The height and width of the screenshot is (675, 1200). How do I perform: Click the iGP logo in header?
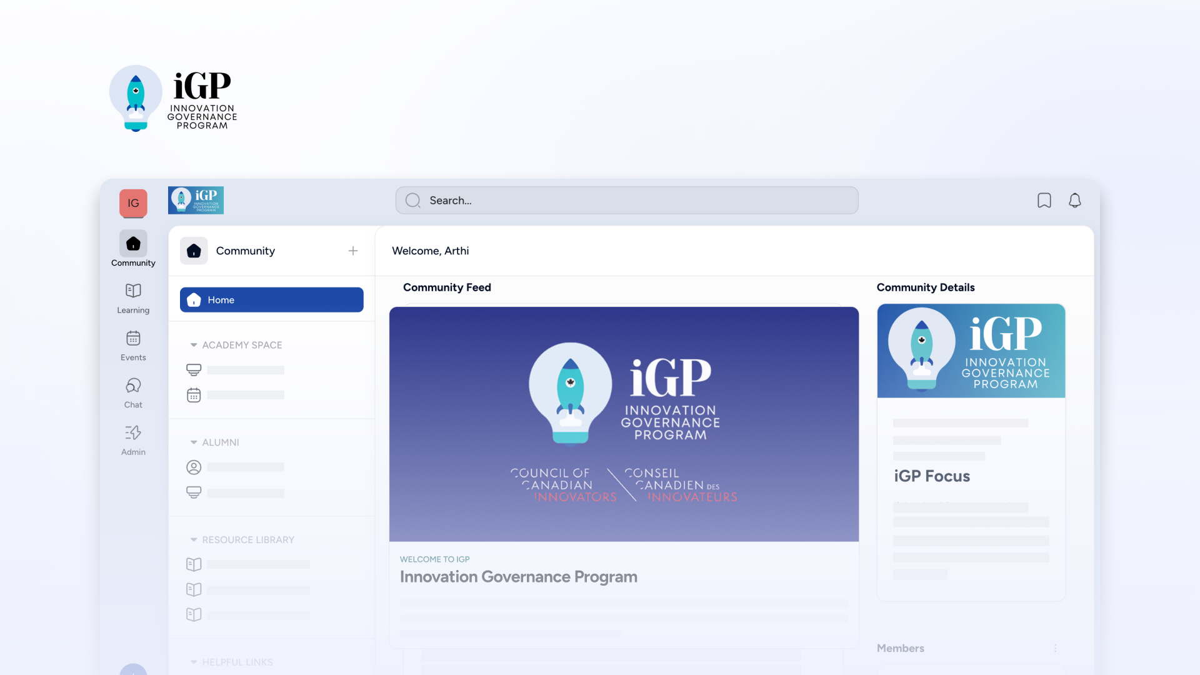196,201
